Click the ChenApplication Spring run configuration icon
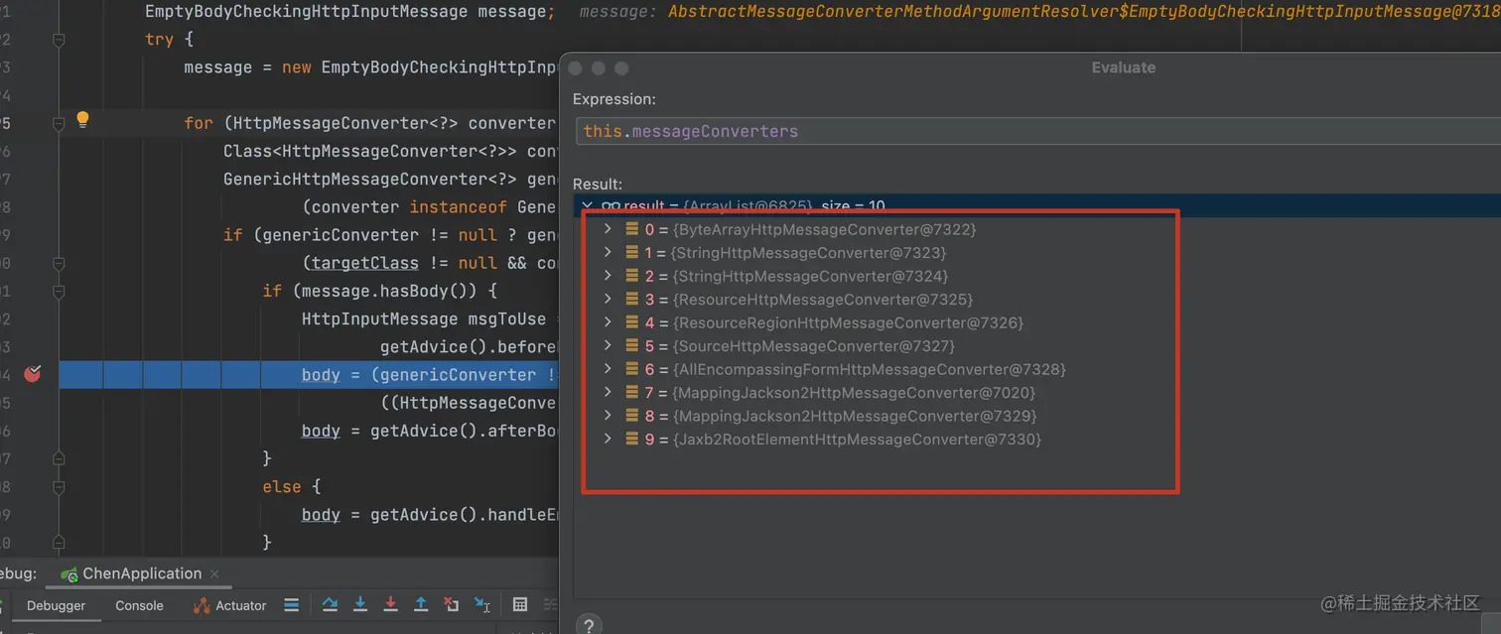Viewport: 1501px width, 634px height. point(69,574)
